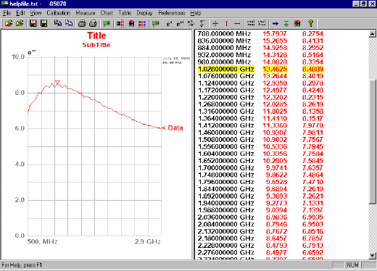Click the 980.000000 MHz frequency cell

[x=224, y=62]
